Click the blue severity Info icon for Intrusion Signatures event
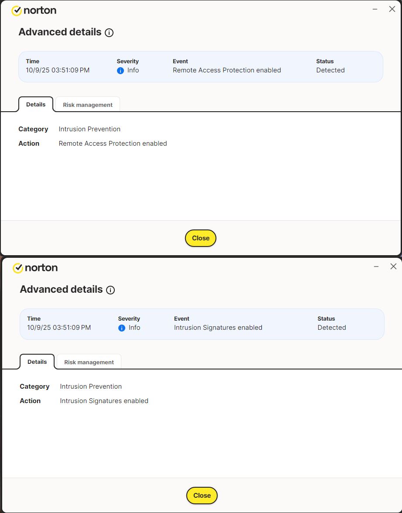Screen dimensions: 402x513 click(x=122, y=328)
